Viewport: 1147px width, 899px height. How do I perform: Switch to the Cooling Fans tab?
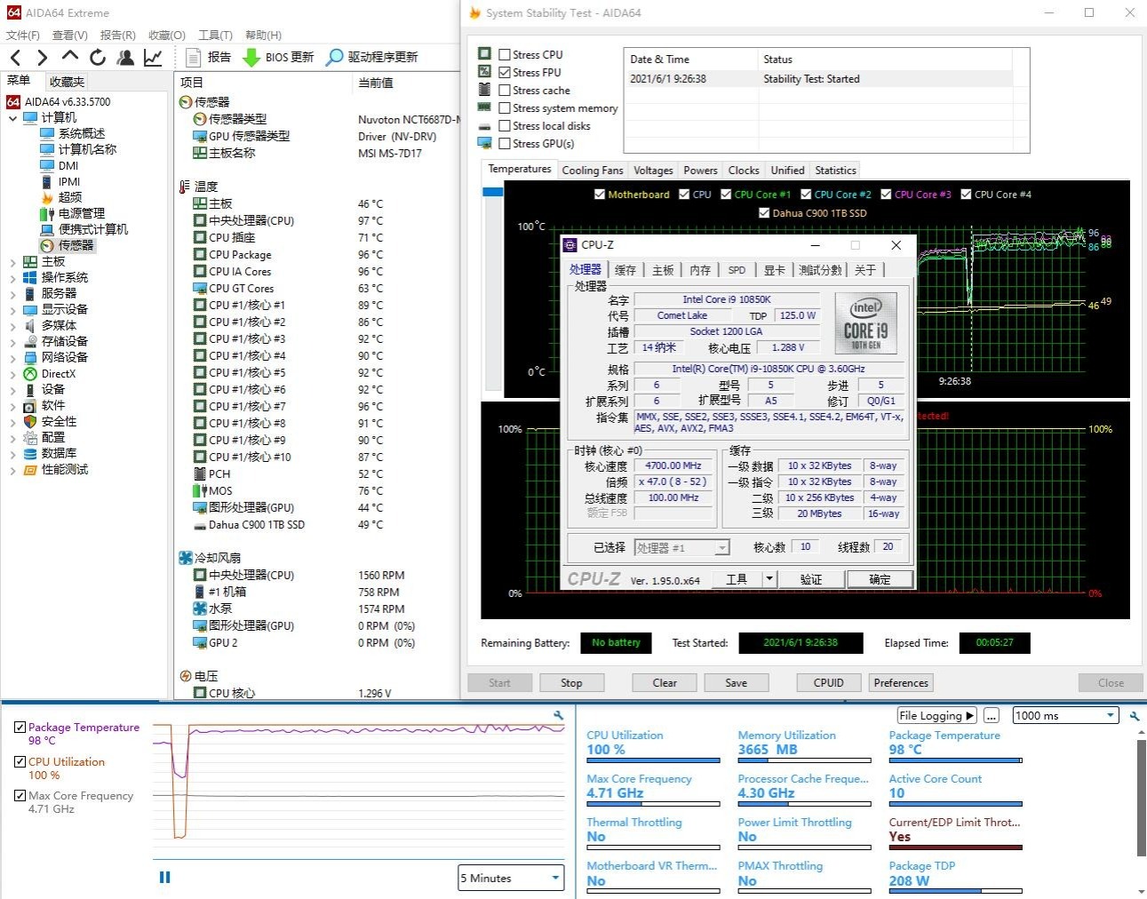[592, 171]
